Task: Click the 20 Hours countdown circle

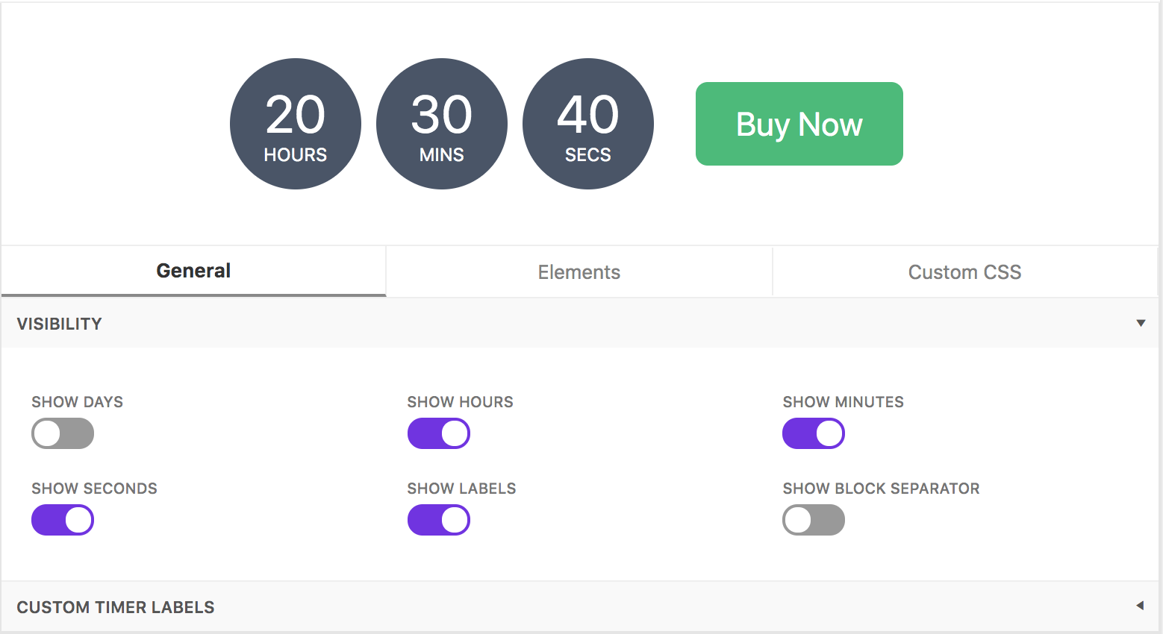Action: 296,124
